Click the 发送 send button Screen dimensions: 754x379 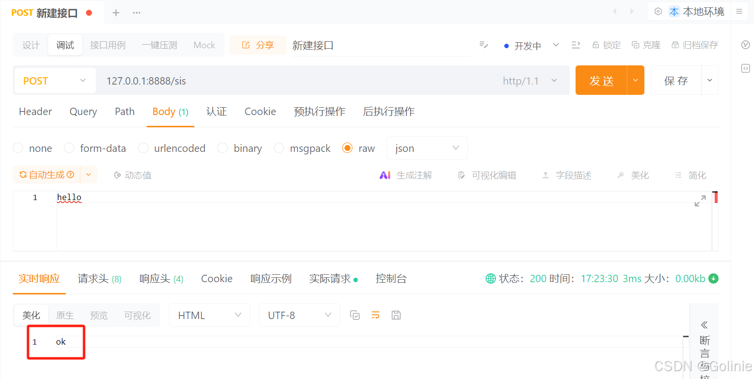[602, 80]
